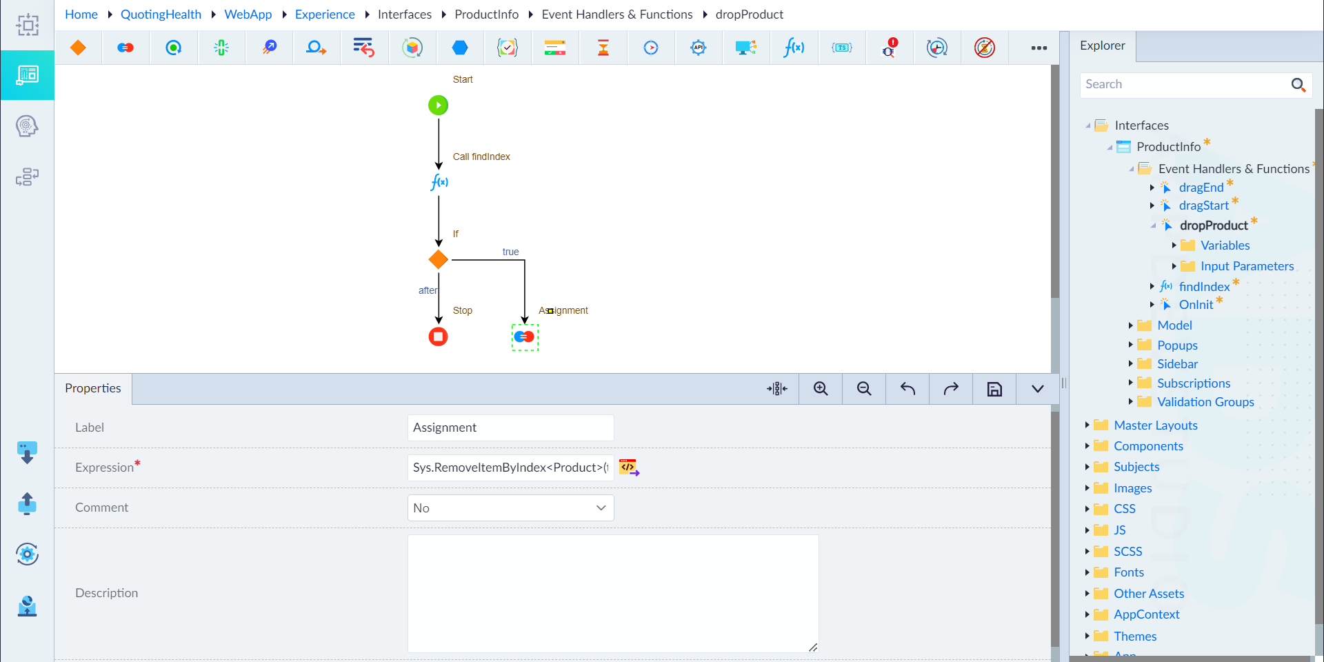The height and width of the screenshot is (662, 1324).
Task: Select OnInit handler in Explorer tree
Action: click(x=1196, y=305)
